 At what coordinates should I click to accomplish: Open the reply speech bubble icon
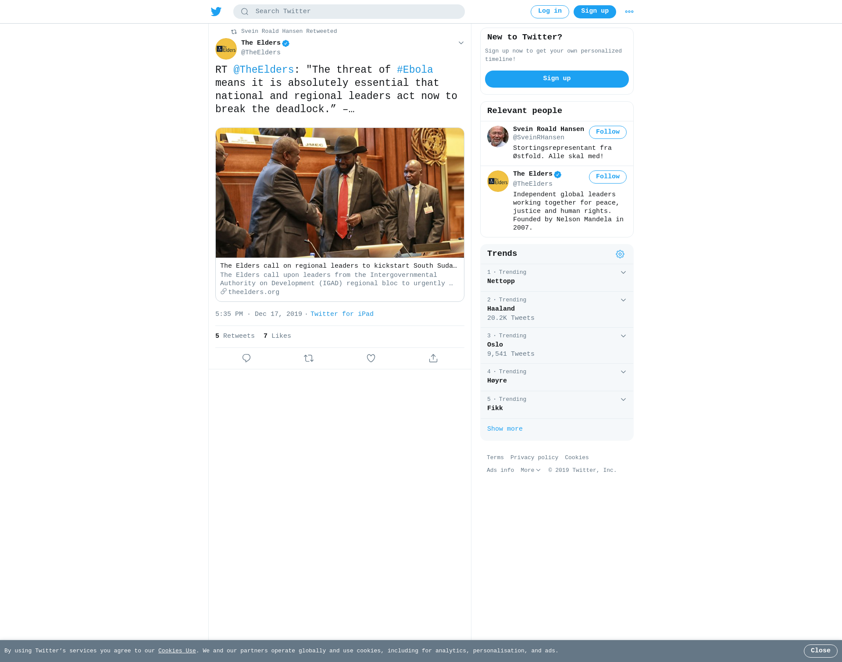coord(246,358)
